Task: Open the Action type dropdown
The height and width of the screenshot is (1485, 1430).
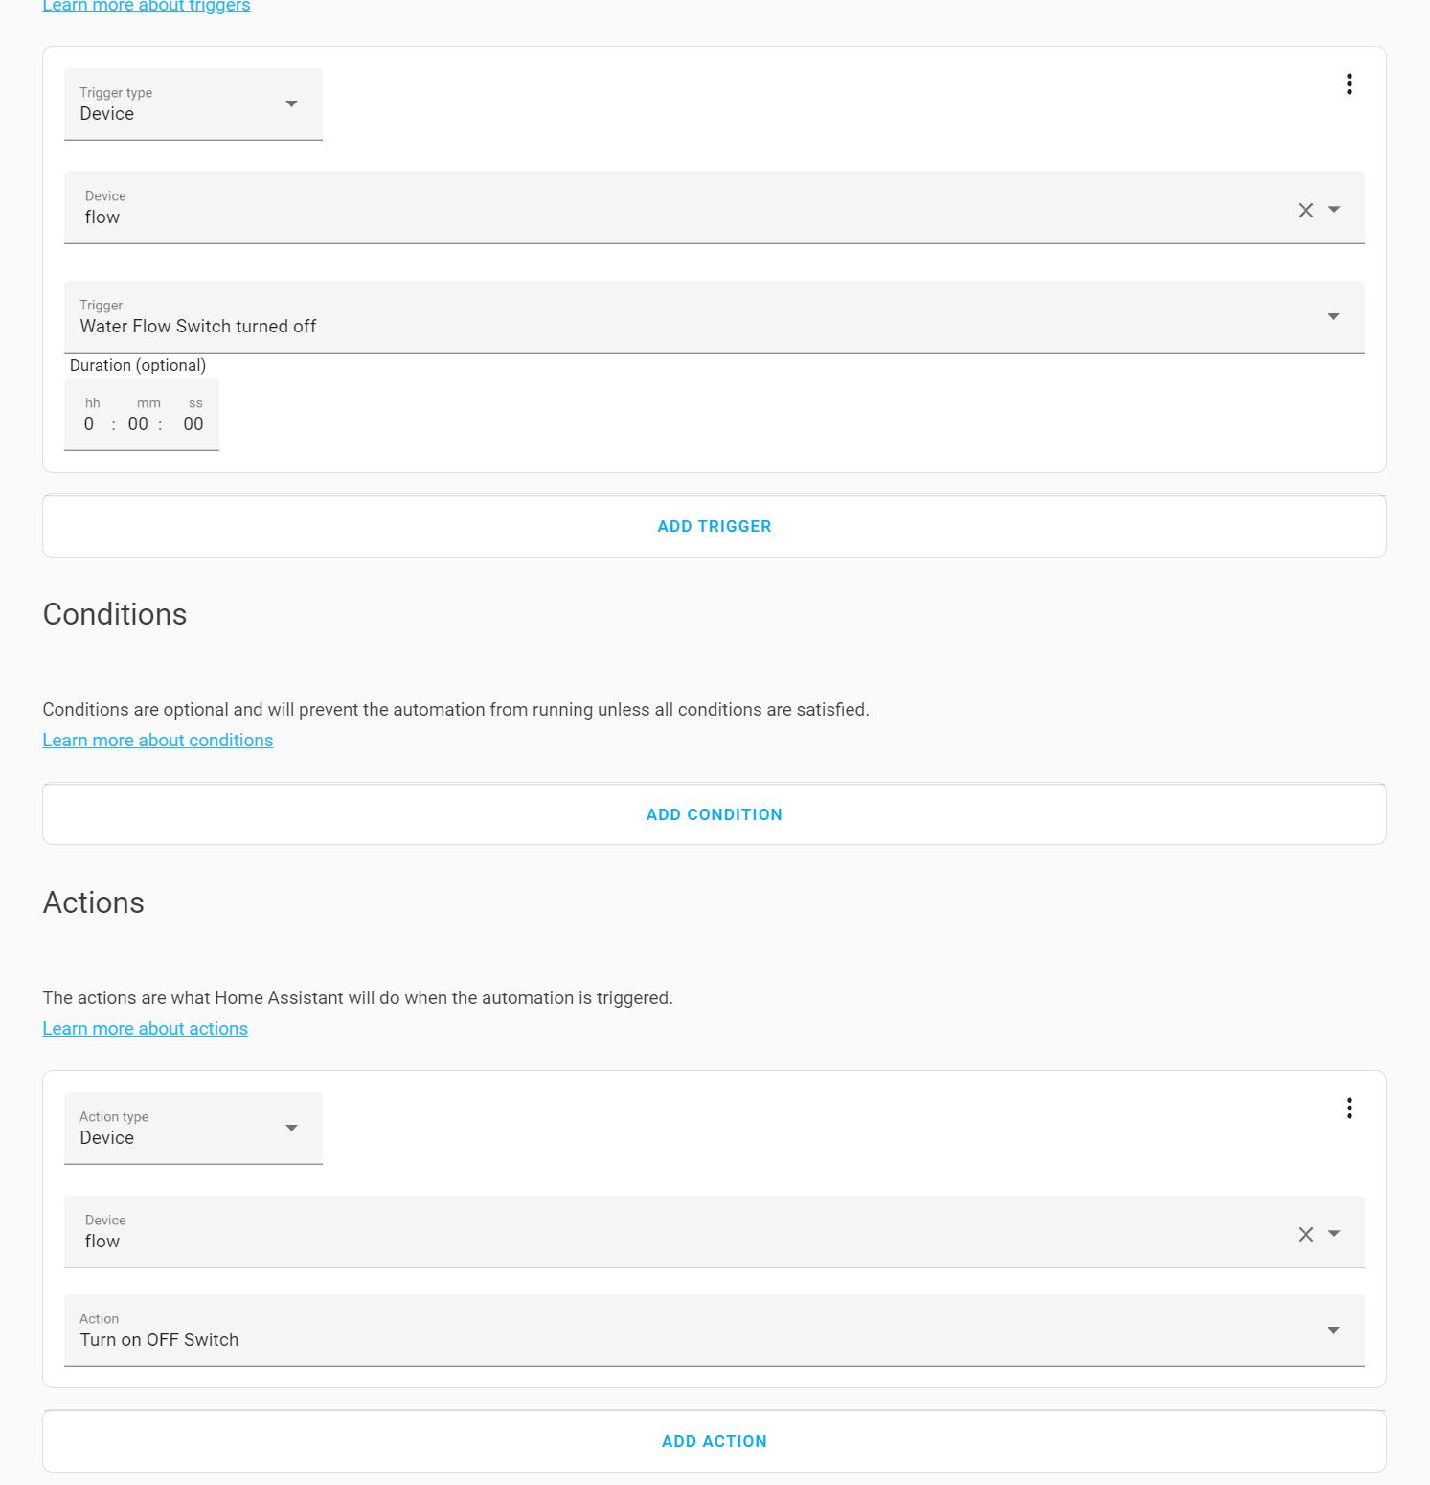Action: click(x=193, y=1129)
